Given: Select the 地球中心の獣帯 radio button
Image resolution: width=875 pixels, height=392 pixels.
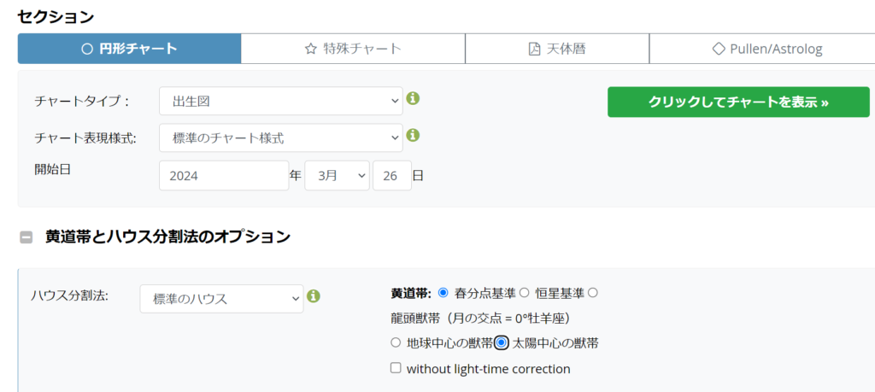Looking at the screenshot, I should point(395,342).
